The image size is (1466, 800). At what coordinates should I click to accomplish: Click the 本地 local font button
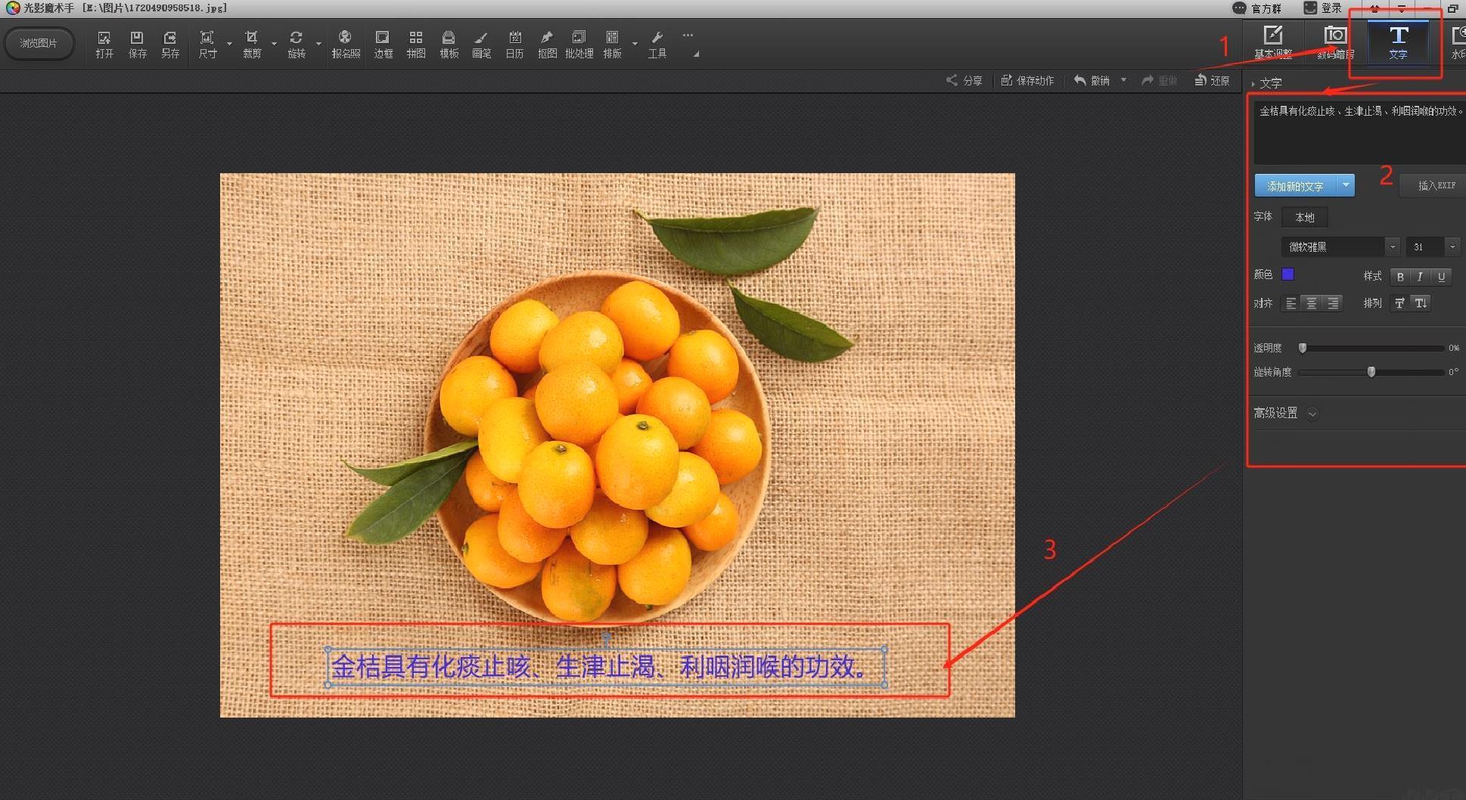pyautogui.click(x=1305, y=217)
